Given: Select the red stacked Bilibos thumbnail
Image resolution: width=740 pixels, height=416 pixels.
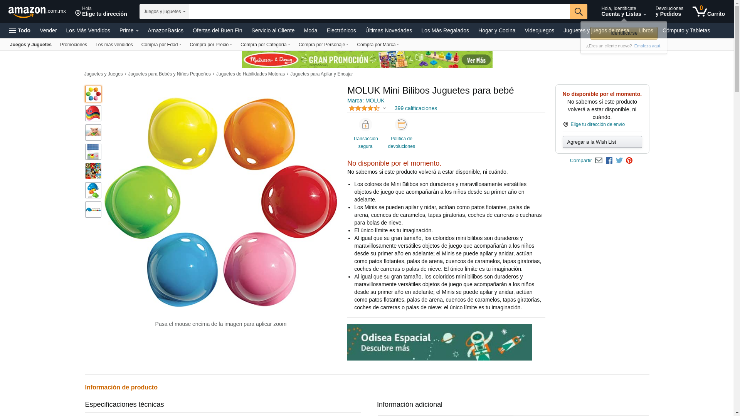Looking at the screenshot, I should tap(93, 113).
